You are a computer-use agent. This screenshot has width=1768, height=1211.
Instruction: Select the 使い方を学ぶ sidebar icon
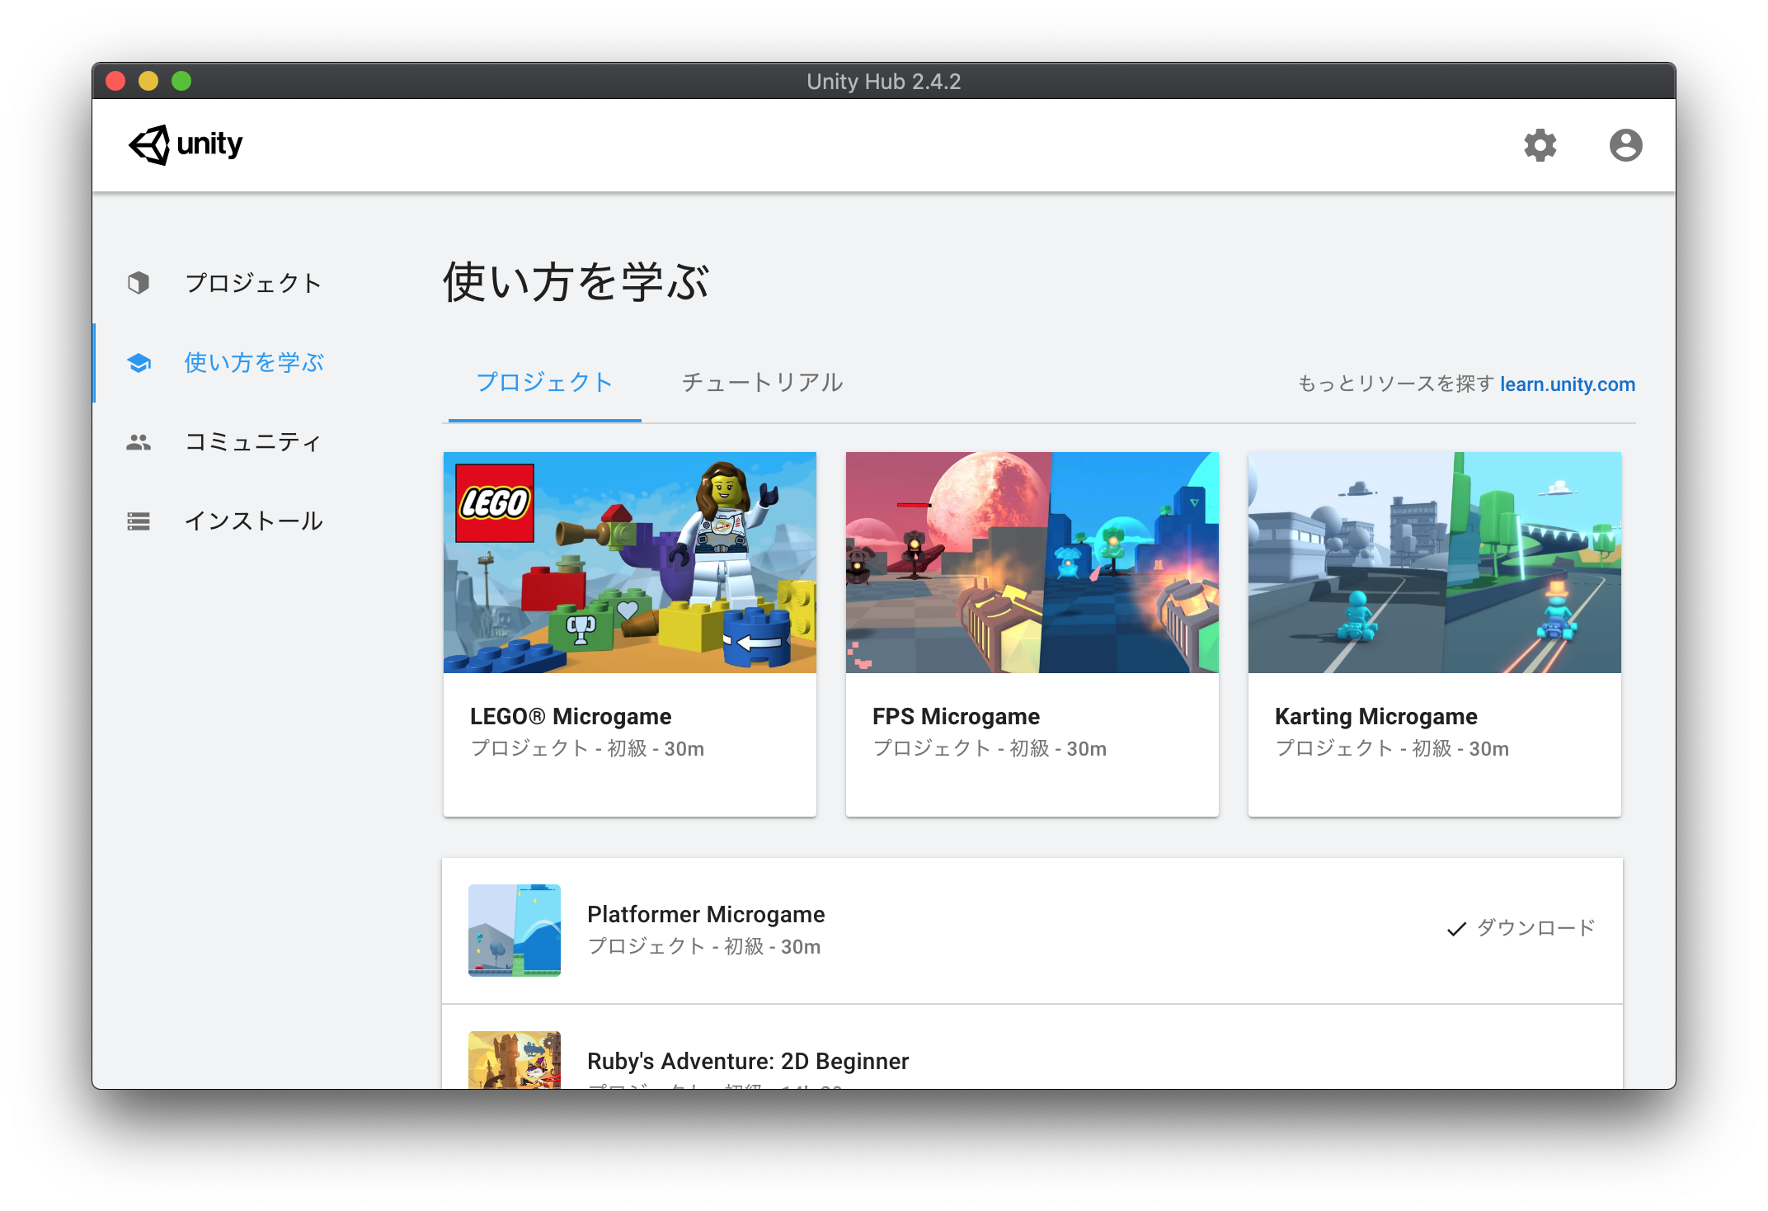pyautogui.click(x=139, y=362)
